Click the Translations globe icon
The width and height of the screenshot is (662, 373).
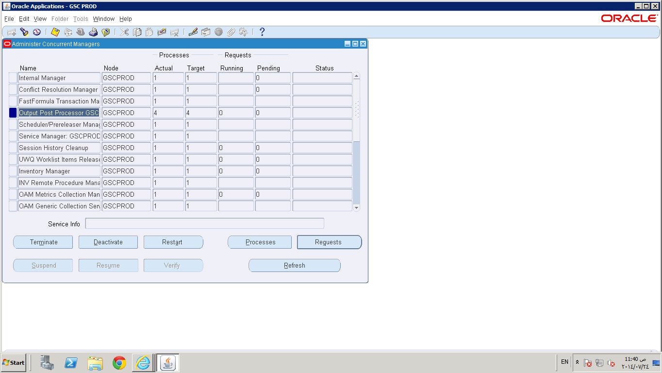pos(218,32)
